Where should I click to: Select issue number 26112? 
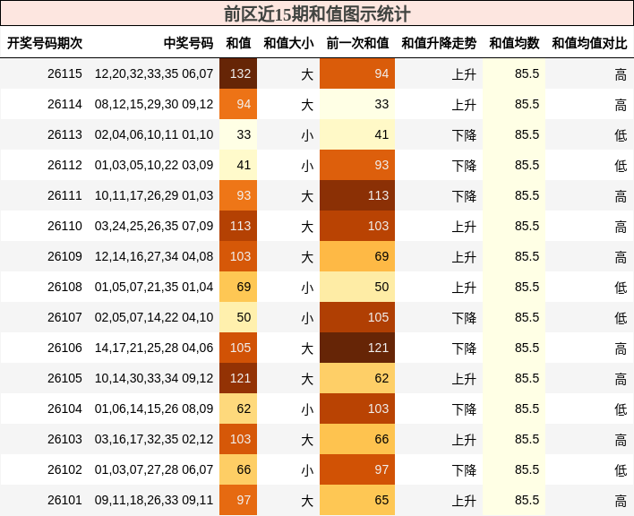click(x=64, y=165)
